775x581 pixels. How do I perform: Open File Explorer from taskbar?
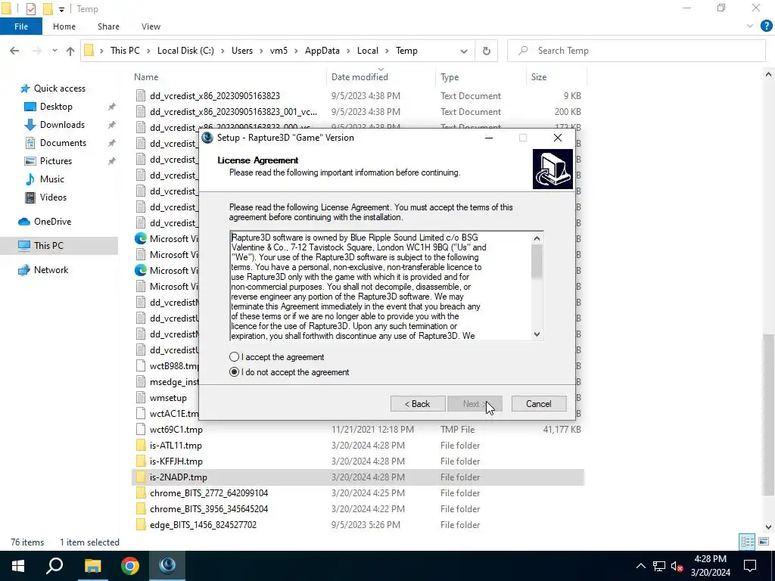92,566
